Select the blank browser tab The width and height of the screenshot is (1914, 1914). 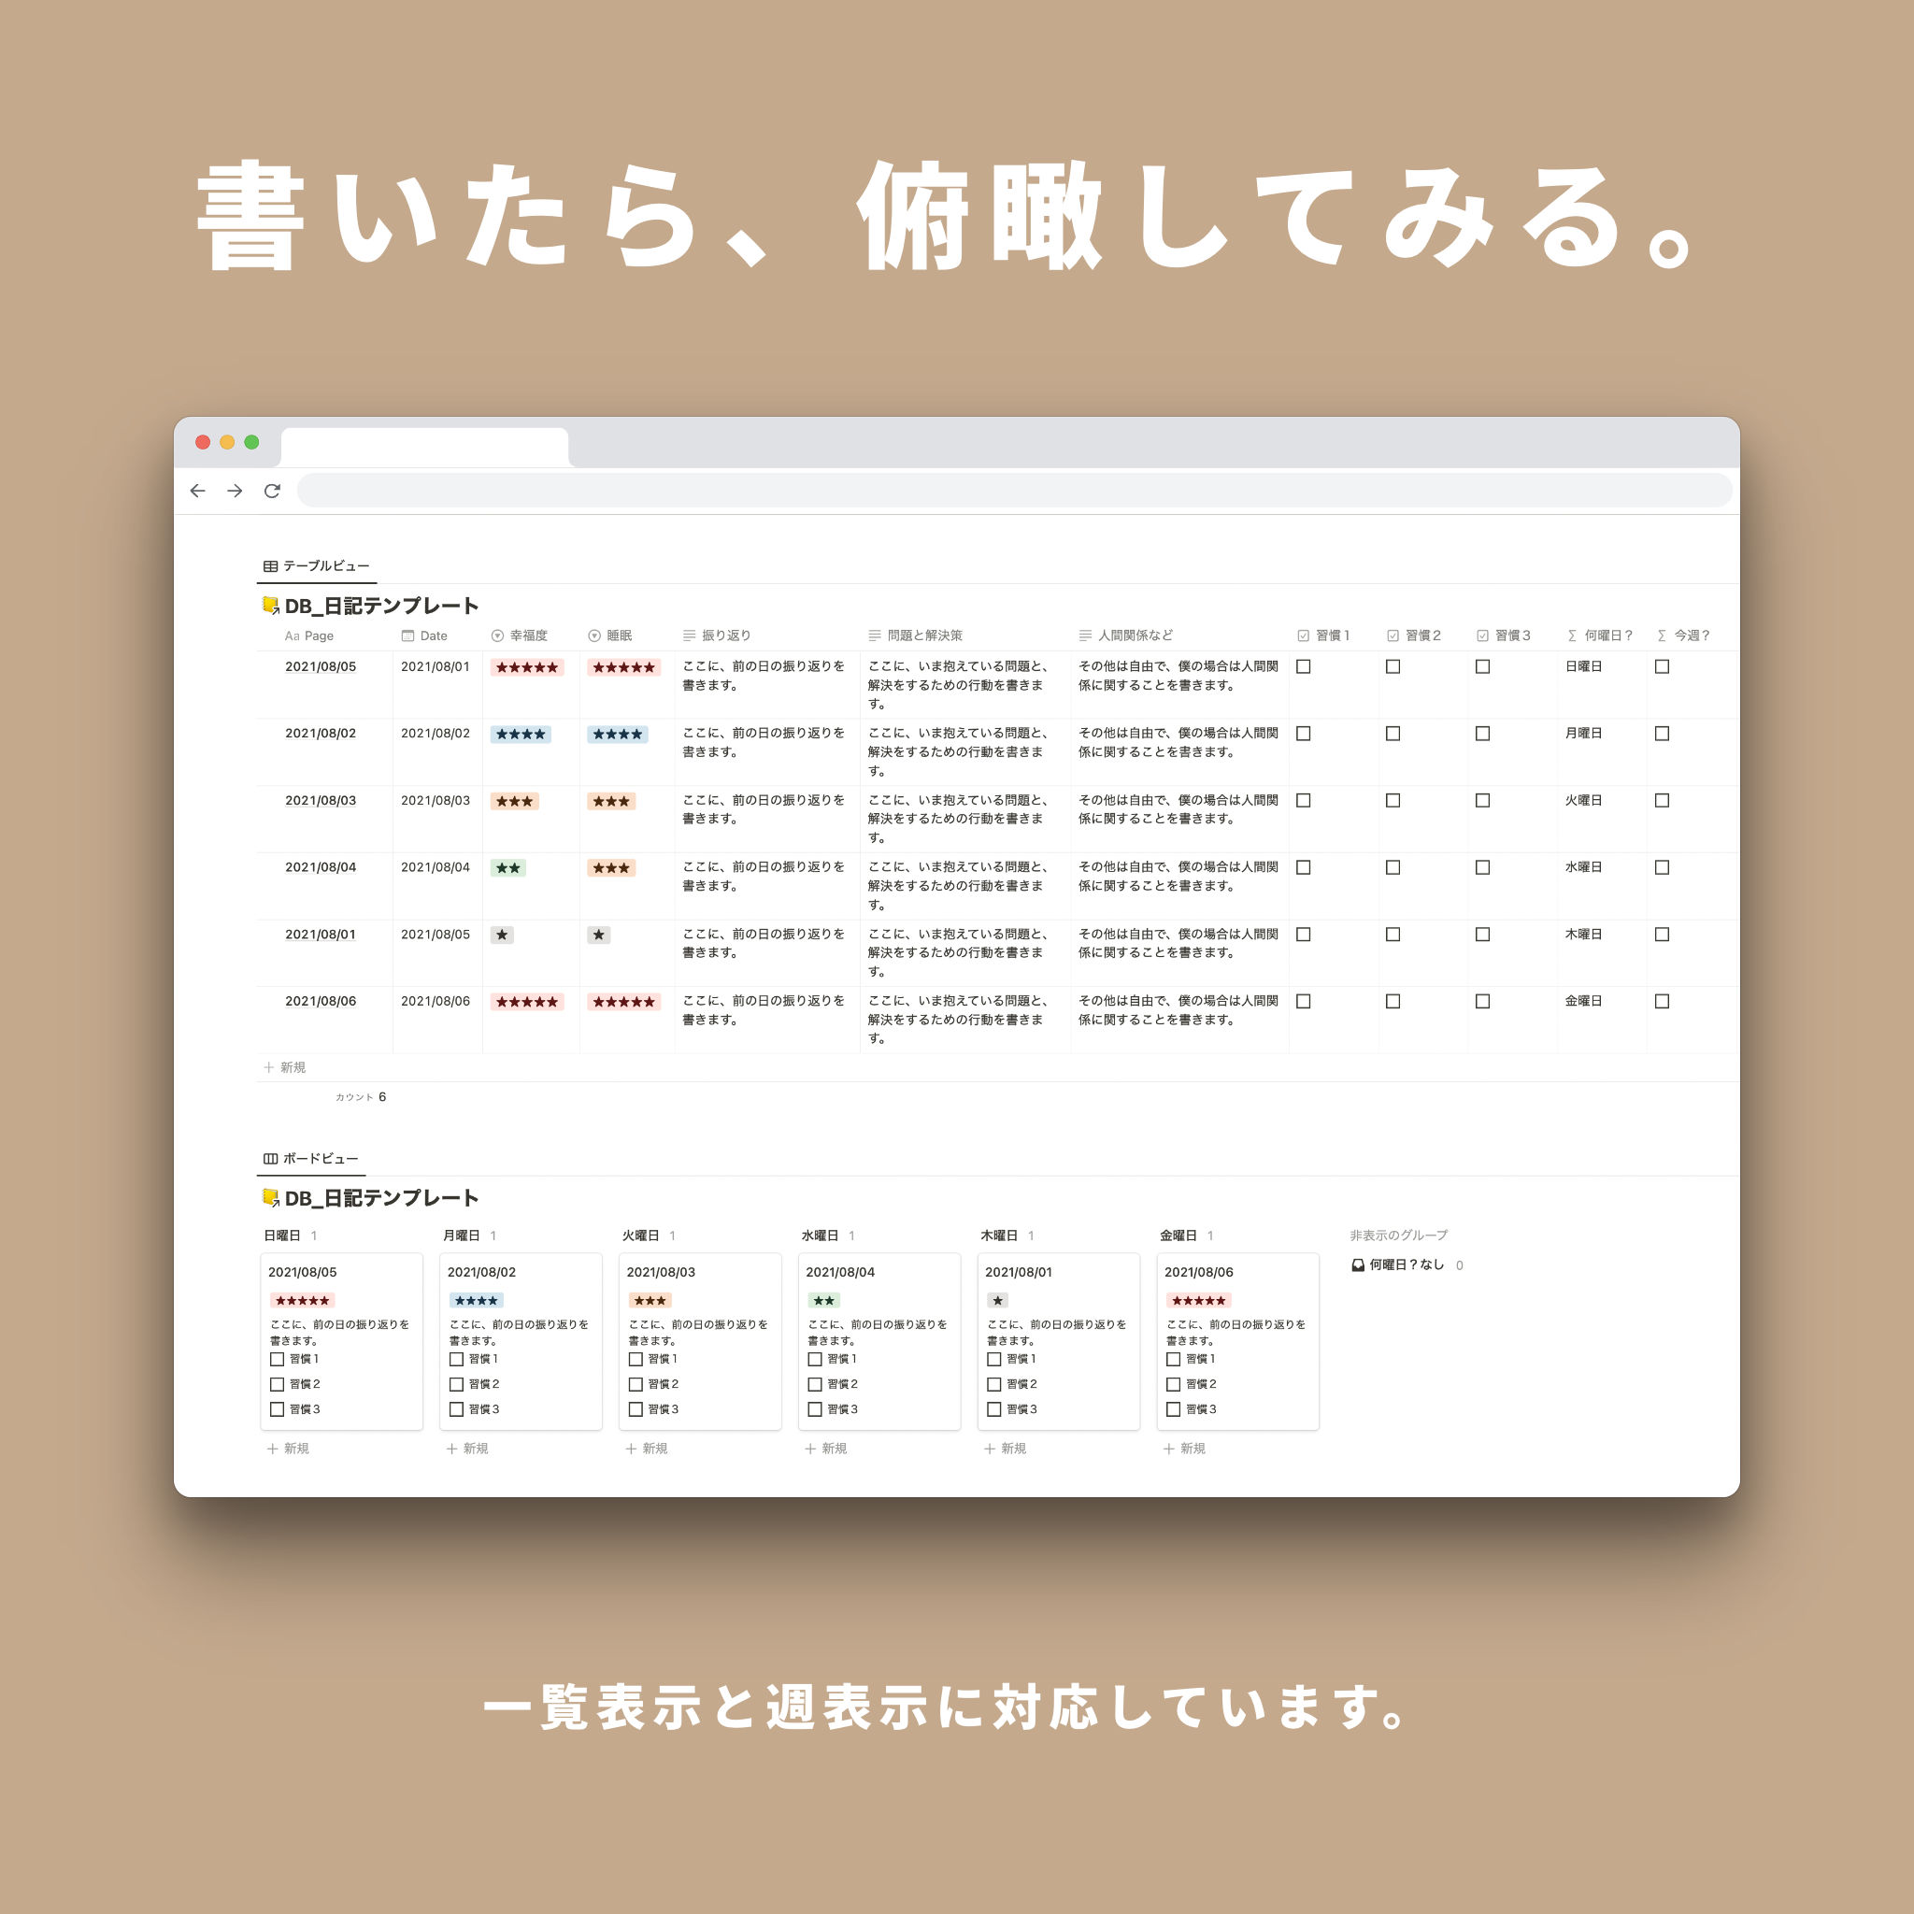tap(424, 448)
